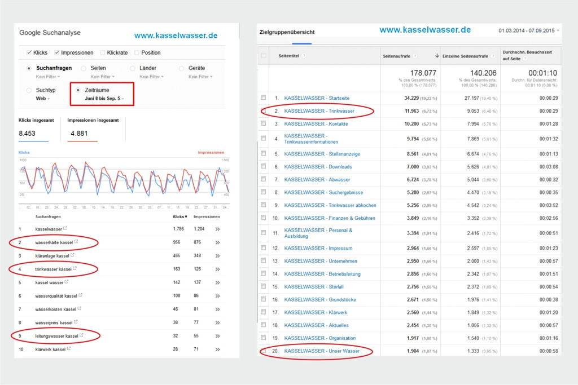Expand details via double-arrow beside kasselwasser query
The width and height of the screenshot is (578, 385).
tap(217, 229)
